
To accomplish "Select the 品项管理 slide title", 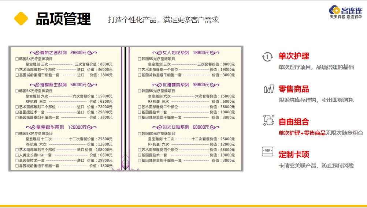I will tap(63, 19).
